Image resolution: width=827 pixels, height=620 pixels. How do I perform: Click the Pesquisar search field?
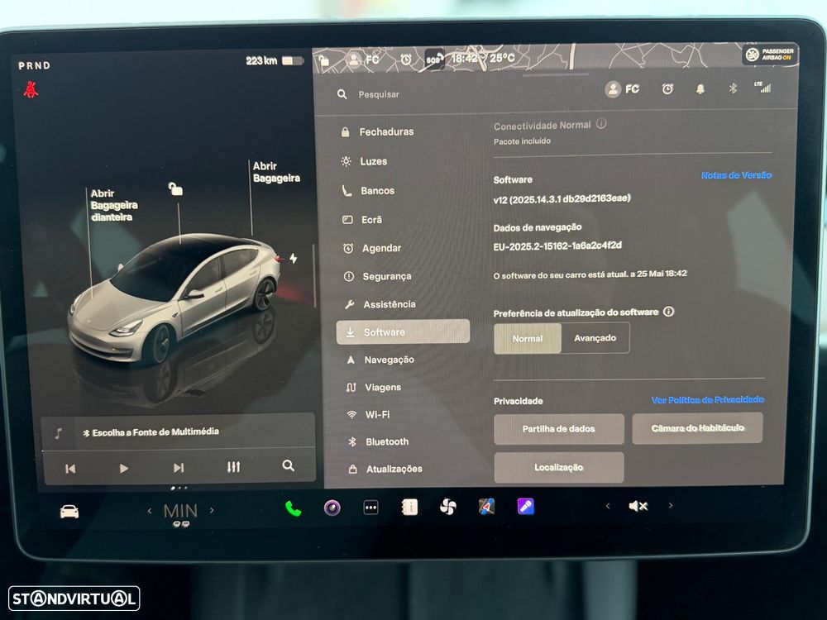coord(379,94)
